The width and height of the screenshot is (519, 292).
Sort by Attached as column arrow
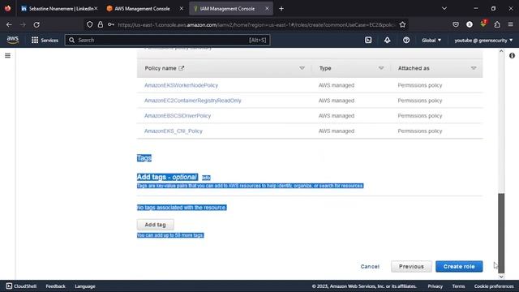coord(474,68)
